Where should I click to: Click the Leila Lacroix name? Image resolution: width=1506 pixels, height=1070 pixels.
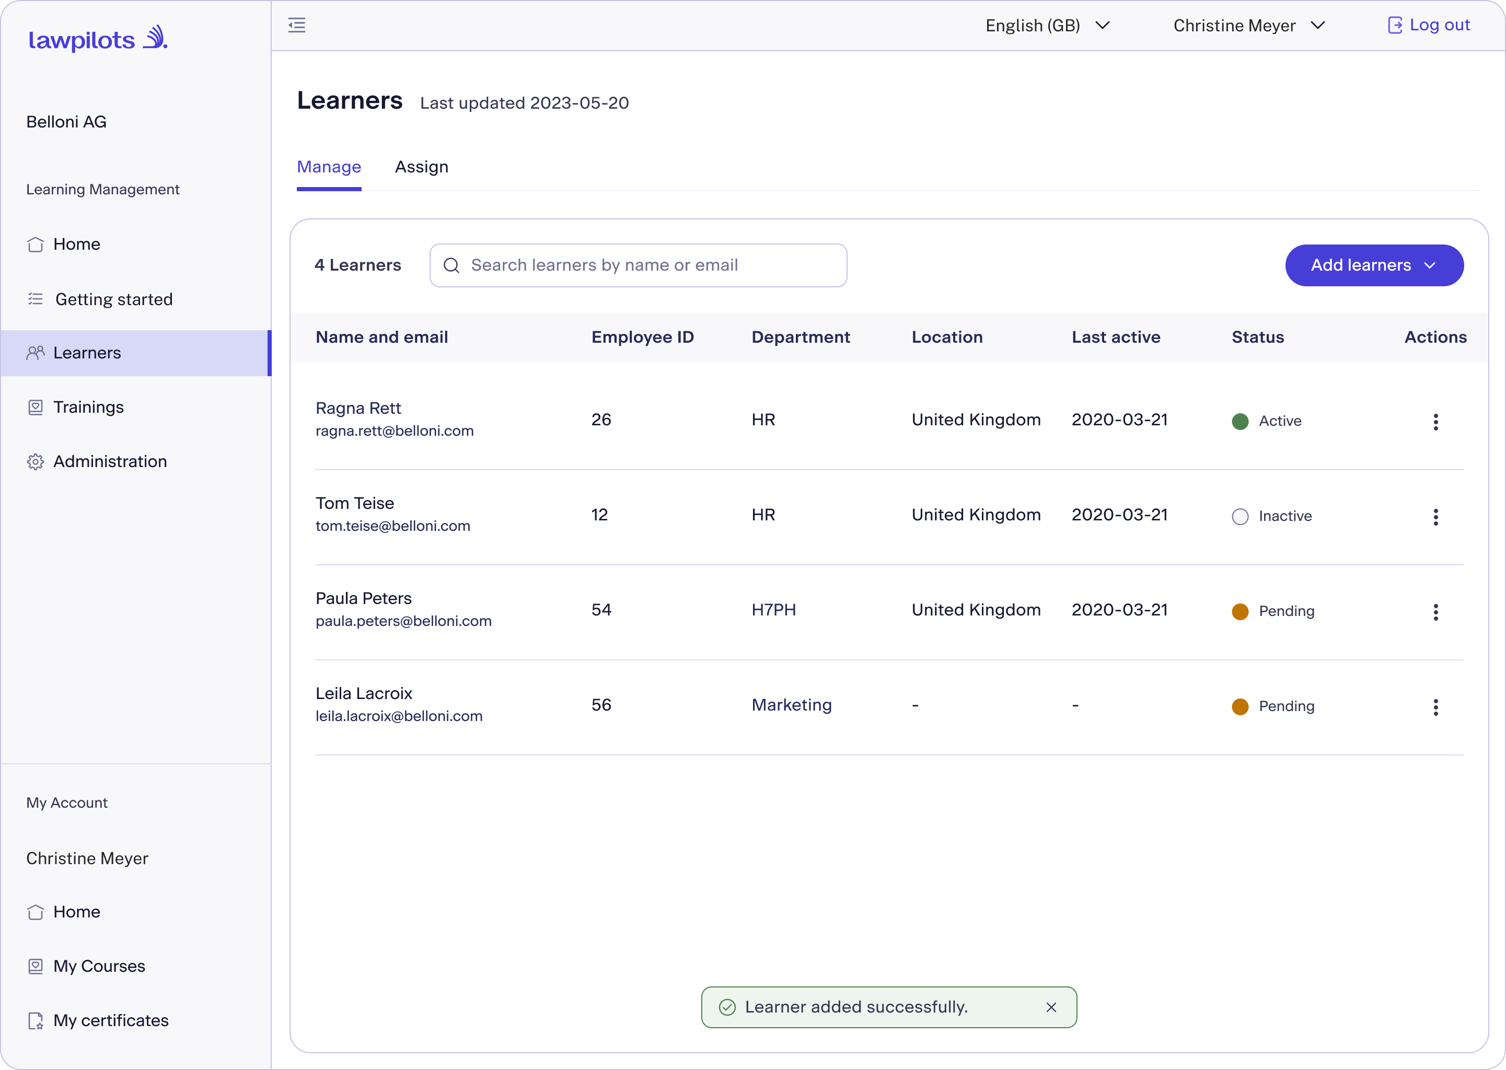[x=364, y=693]
